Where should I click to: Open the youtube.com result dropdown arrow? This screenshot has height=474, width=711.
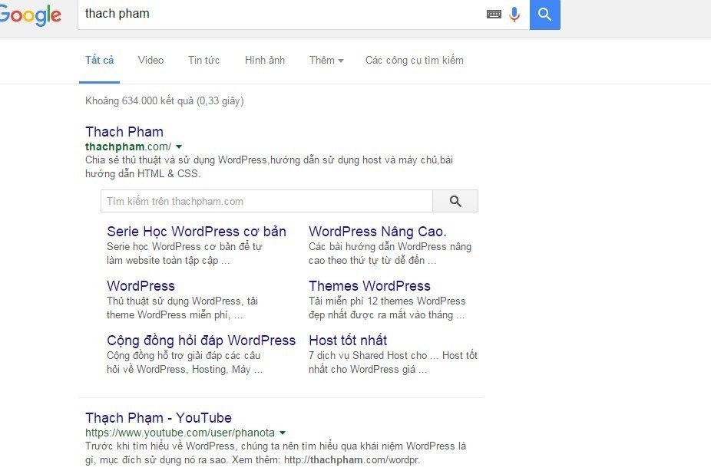point(283,433)
